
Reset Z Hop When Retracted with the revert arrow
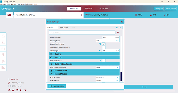tap(100, 44)
